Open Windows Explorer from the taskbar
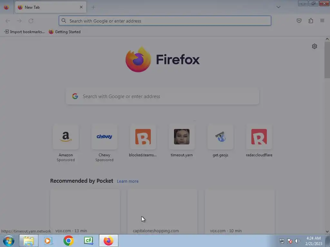The width and height of the screenshot is (330, 247). [29, 241]
